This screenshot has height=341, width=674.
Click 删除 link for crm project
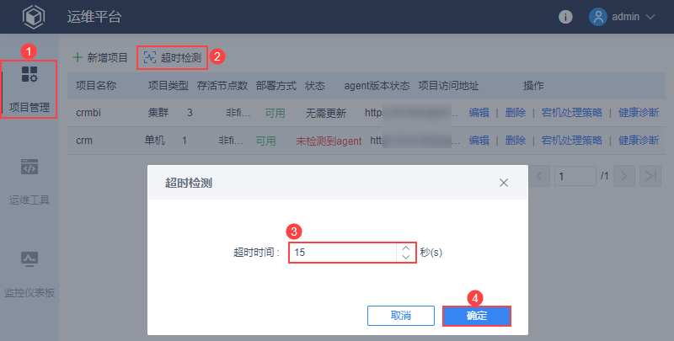tap(516, 140)
